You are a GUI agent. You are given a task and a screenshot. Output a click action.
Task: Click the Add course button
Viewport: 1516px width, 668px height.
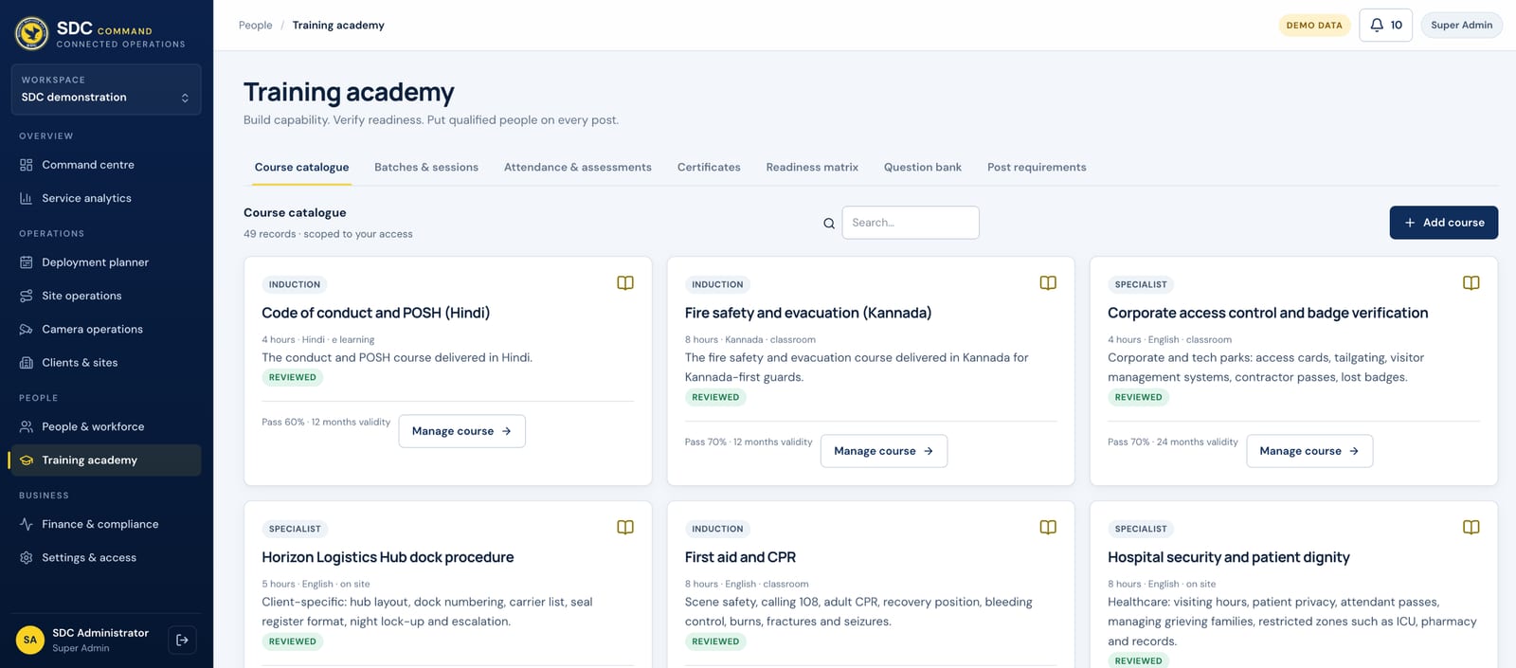1444,223
